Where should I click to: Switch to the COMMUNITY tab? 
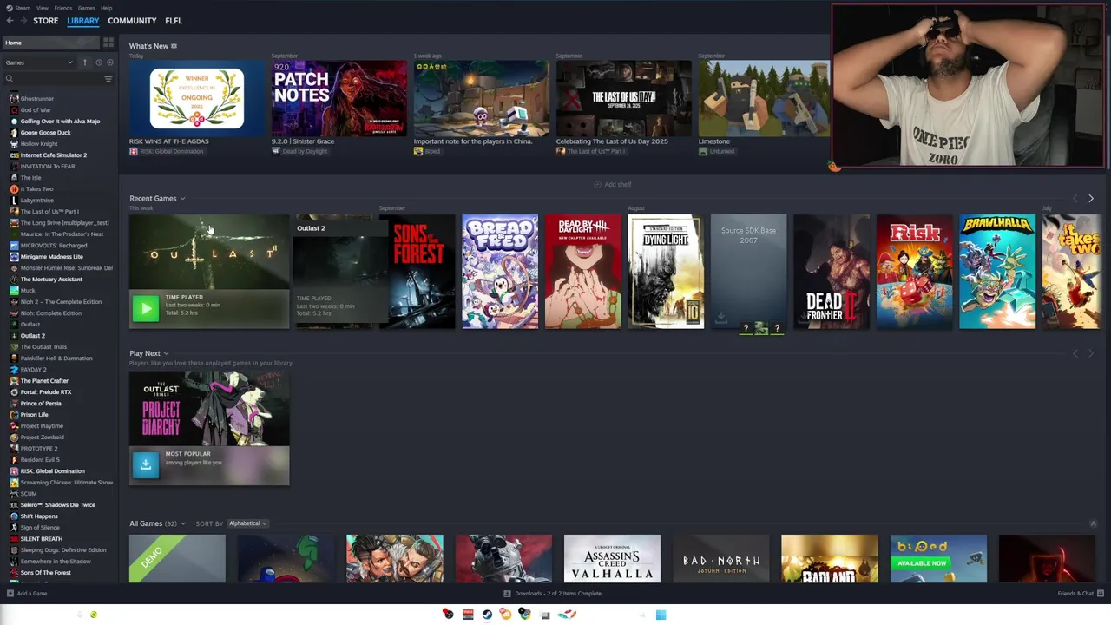(132, 21)
